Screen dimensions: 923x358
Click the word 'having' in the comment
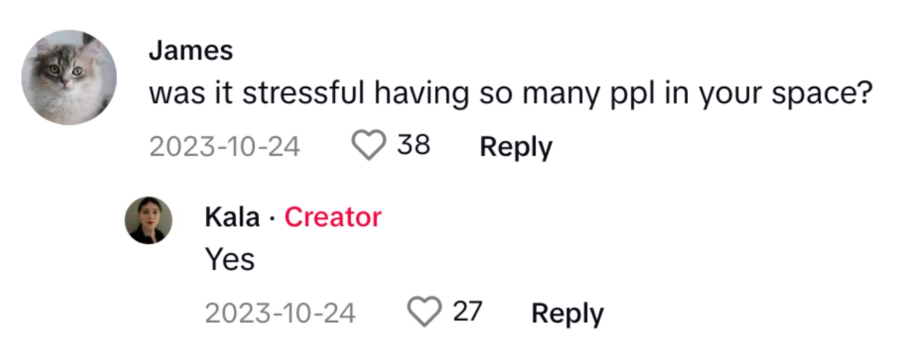[422, 93]
